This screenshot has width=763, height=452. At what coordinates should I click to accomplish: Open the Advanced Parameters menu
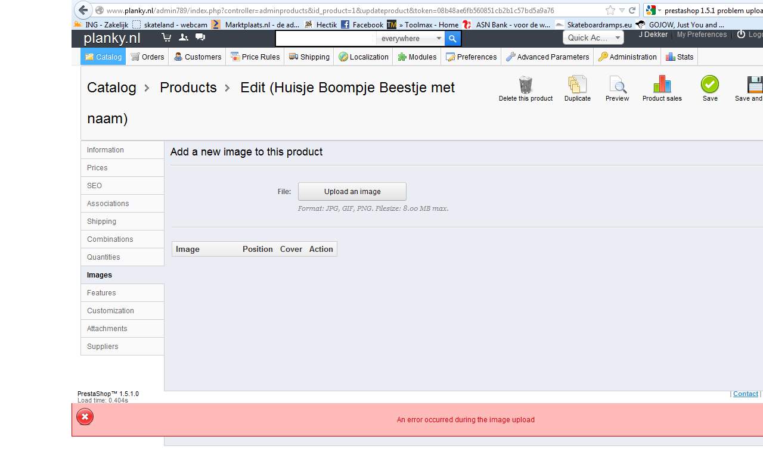pos(547,57)
